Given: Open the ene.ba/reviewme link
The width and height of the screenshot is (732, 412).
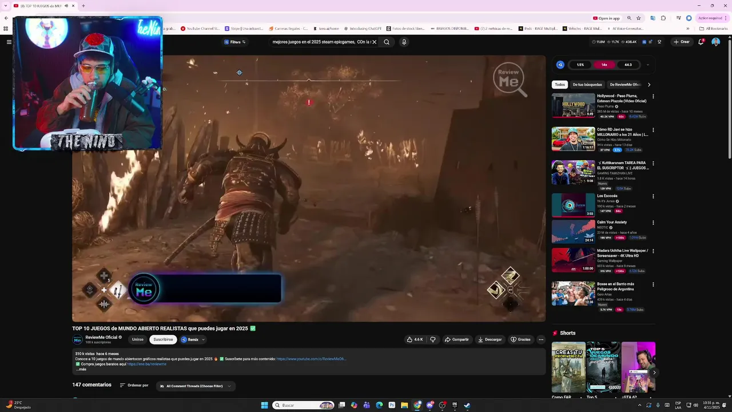Looking at the screenshot, I should [x=147, y=364].
